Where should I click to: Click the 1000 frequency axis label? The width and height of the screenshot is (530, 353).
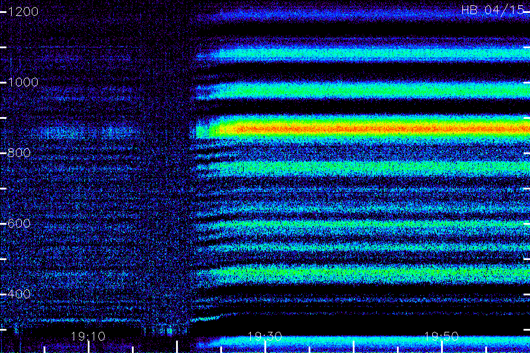click(23, 82)
